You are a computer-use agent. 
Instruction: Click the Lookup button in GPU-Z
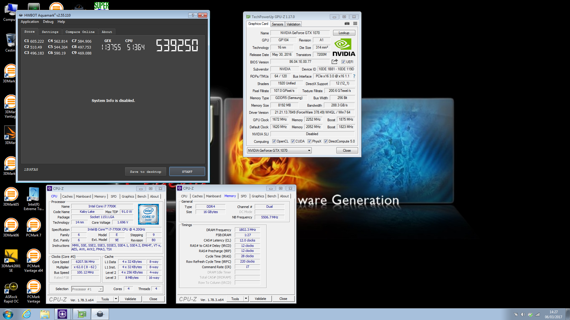(x=344, y=33)
